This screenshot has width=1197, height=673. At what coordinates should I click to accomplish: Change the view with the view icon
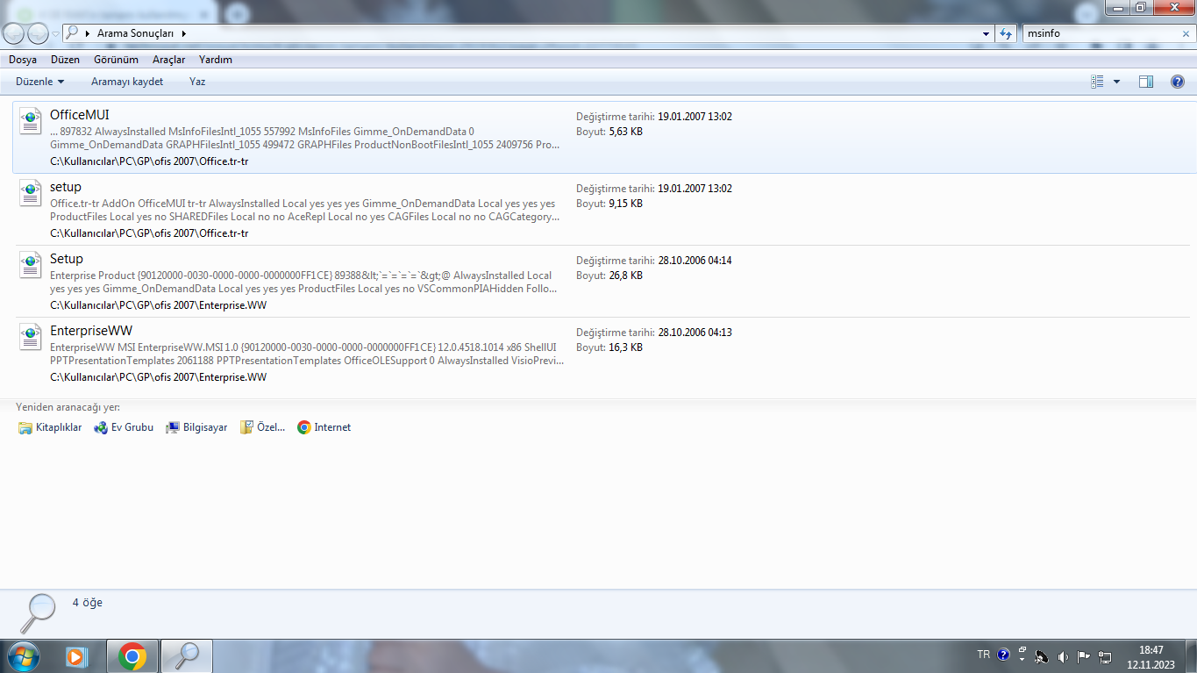point(1097,82)
